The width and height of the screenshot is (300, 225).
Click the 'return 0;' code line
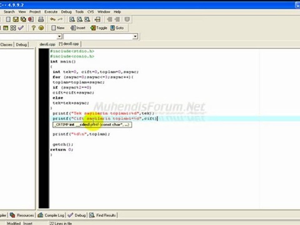click(62, 150)
